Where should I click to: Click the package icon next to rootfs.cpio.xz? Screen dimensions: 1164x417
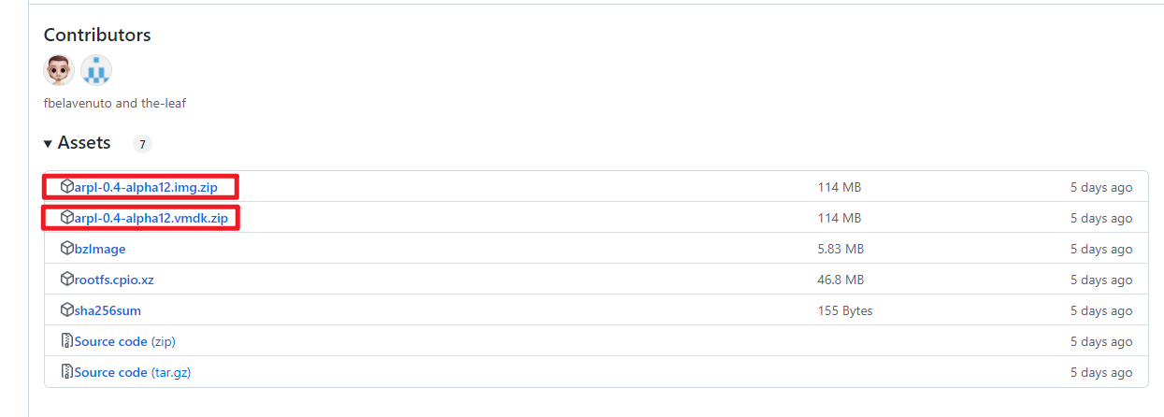tap(66, 280)
